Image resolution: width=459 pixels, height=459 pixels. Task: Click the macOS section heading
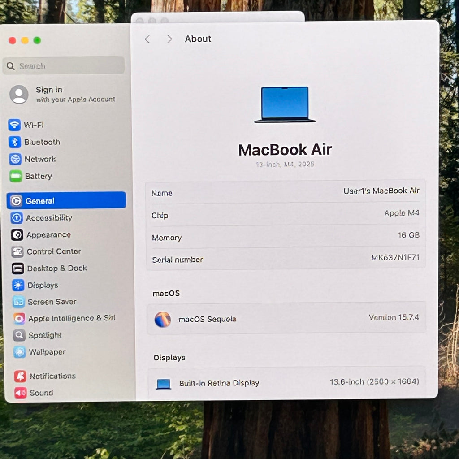(x=166, y=293)
